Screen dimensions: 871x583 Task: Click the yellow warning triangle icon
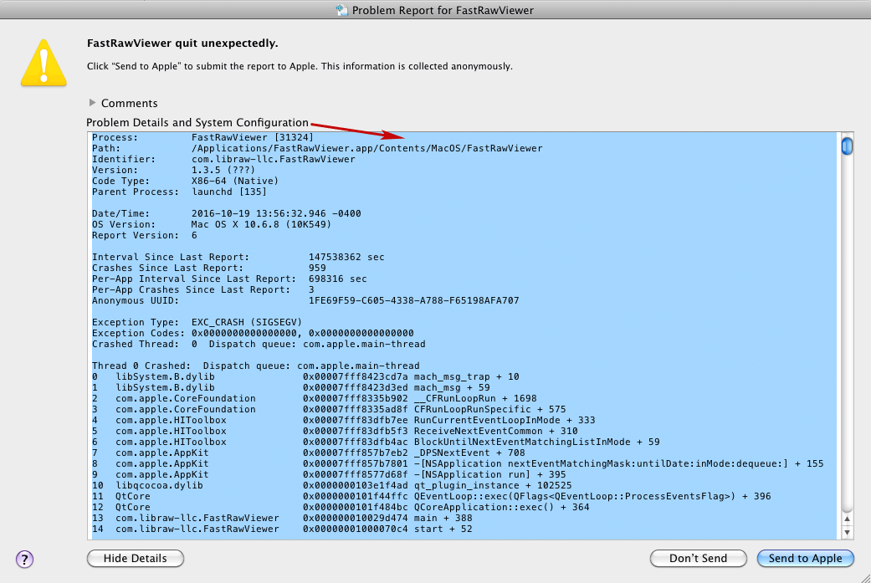click(44, 63)
